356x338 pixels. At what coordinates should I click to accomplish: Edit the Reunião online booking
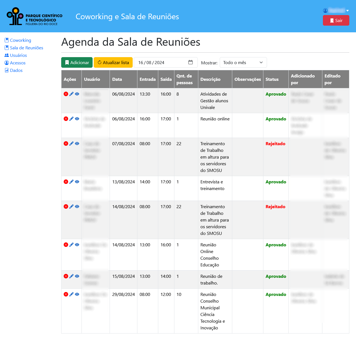click(x=71, y=119)
